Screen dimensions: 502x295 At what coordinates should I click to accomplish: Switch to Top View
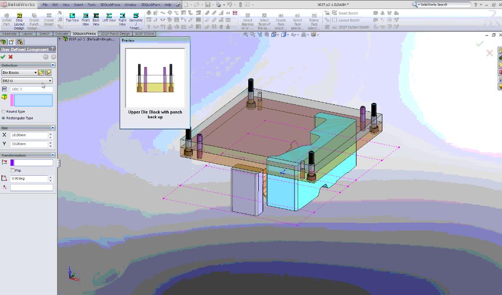pos(72,17)
